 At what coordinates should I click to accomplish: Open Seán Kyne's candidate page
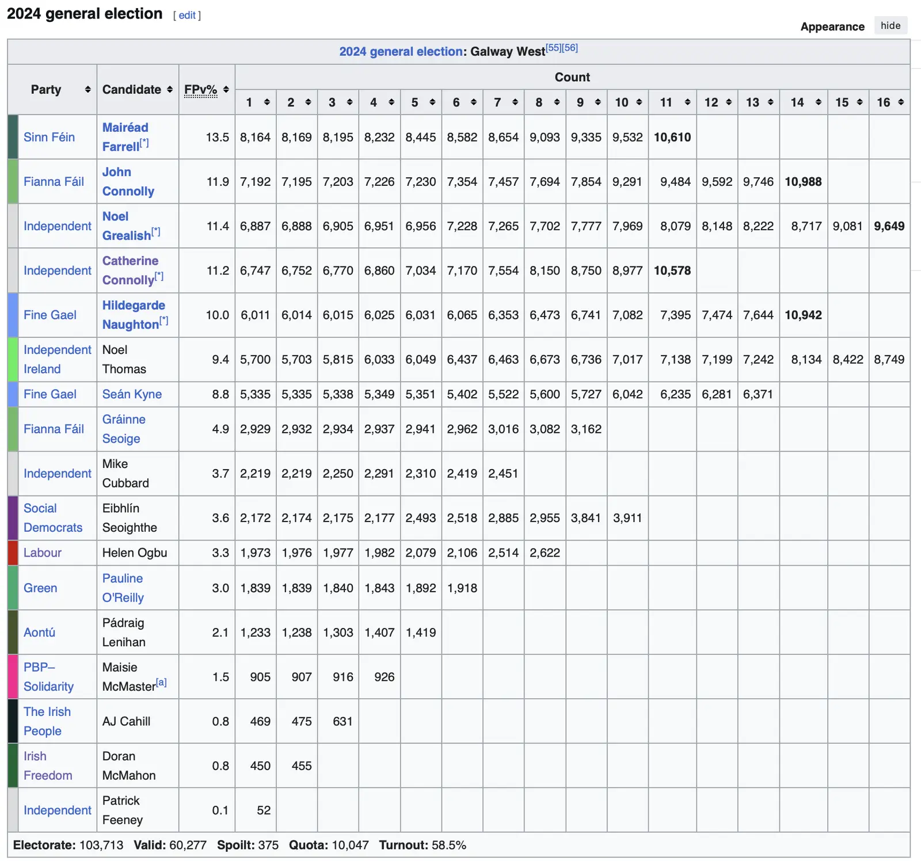[132, 394]
